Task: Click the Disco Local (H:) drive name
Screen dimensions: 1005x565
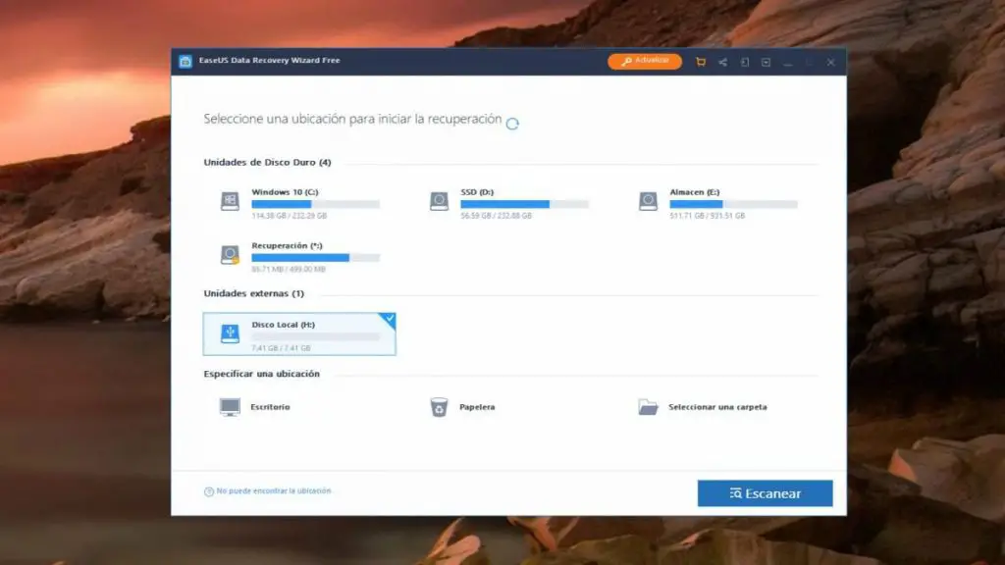Action: [283, 325]
